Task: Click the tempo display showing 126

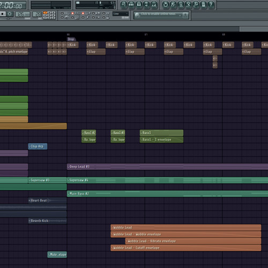Action: [23, 14]
